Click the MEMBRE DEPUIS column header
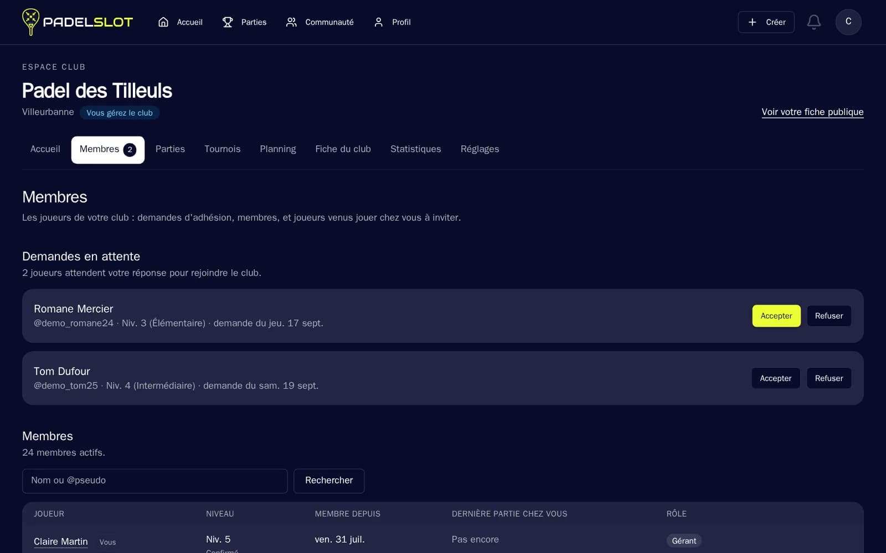The width and height of the screenshot is (886, 553). click(x=348, y=514)
